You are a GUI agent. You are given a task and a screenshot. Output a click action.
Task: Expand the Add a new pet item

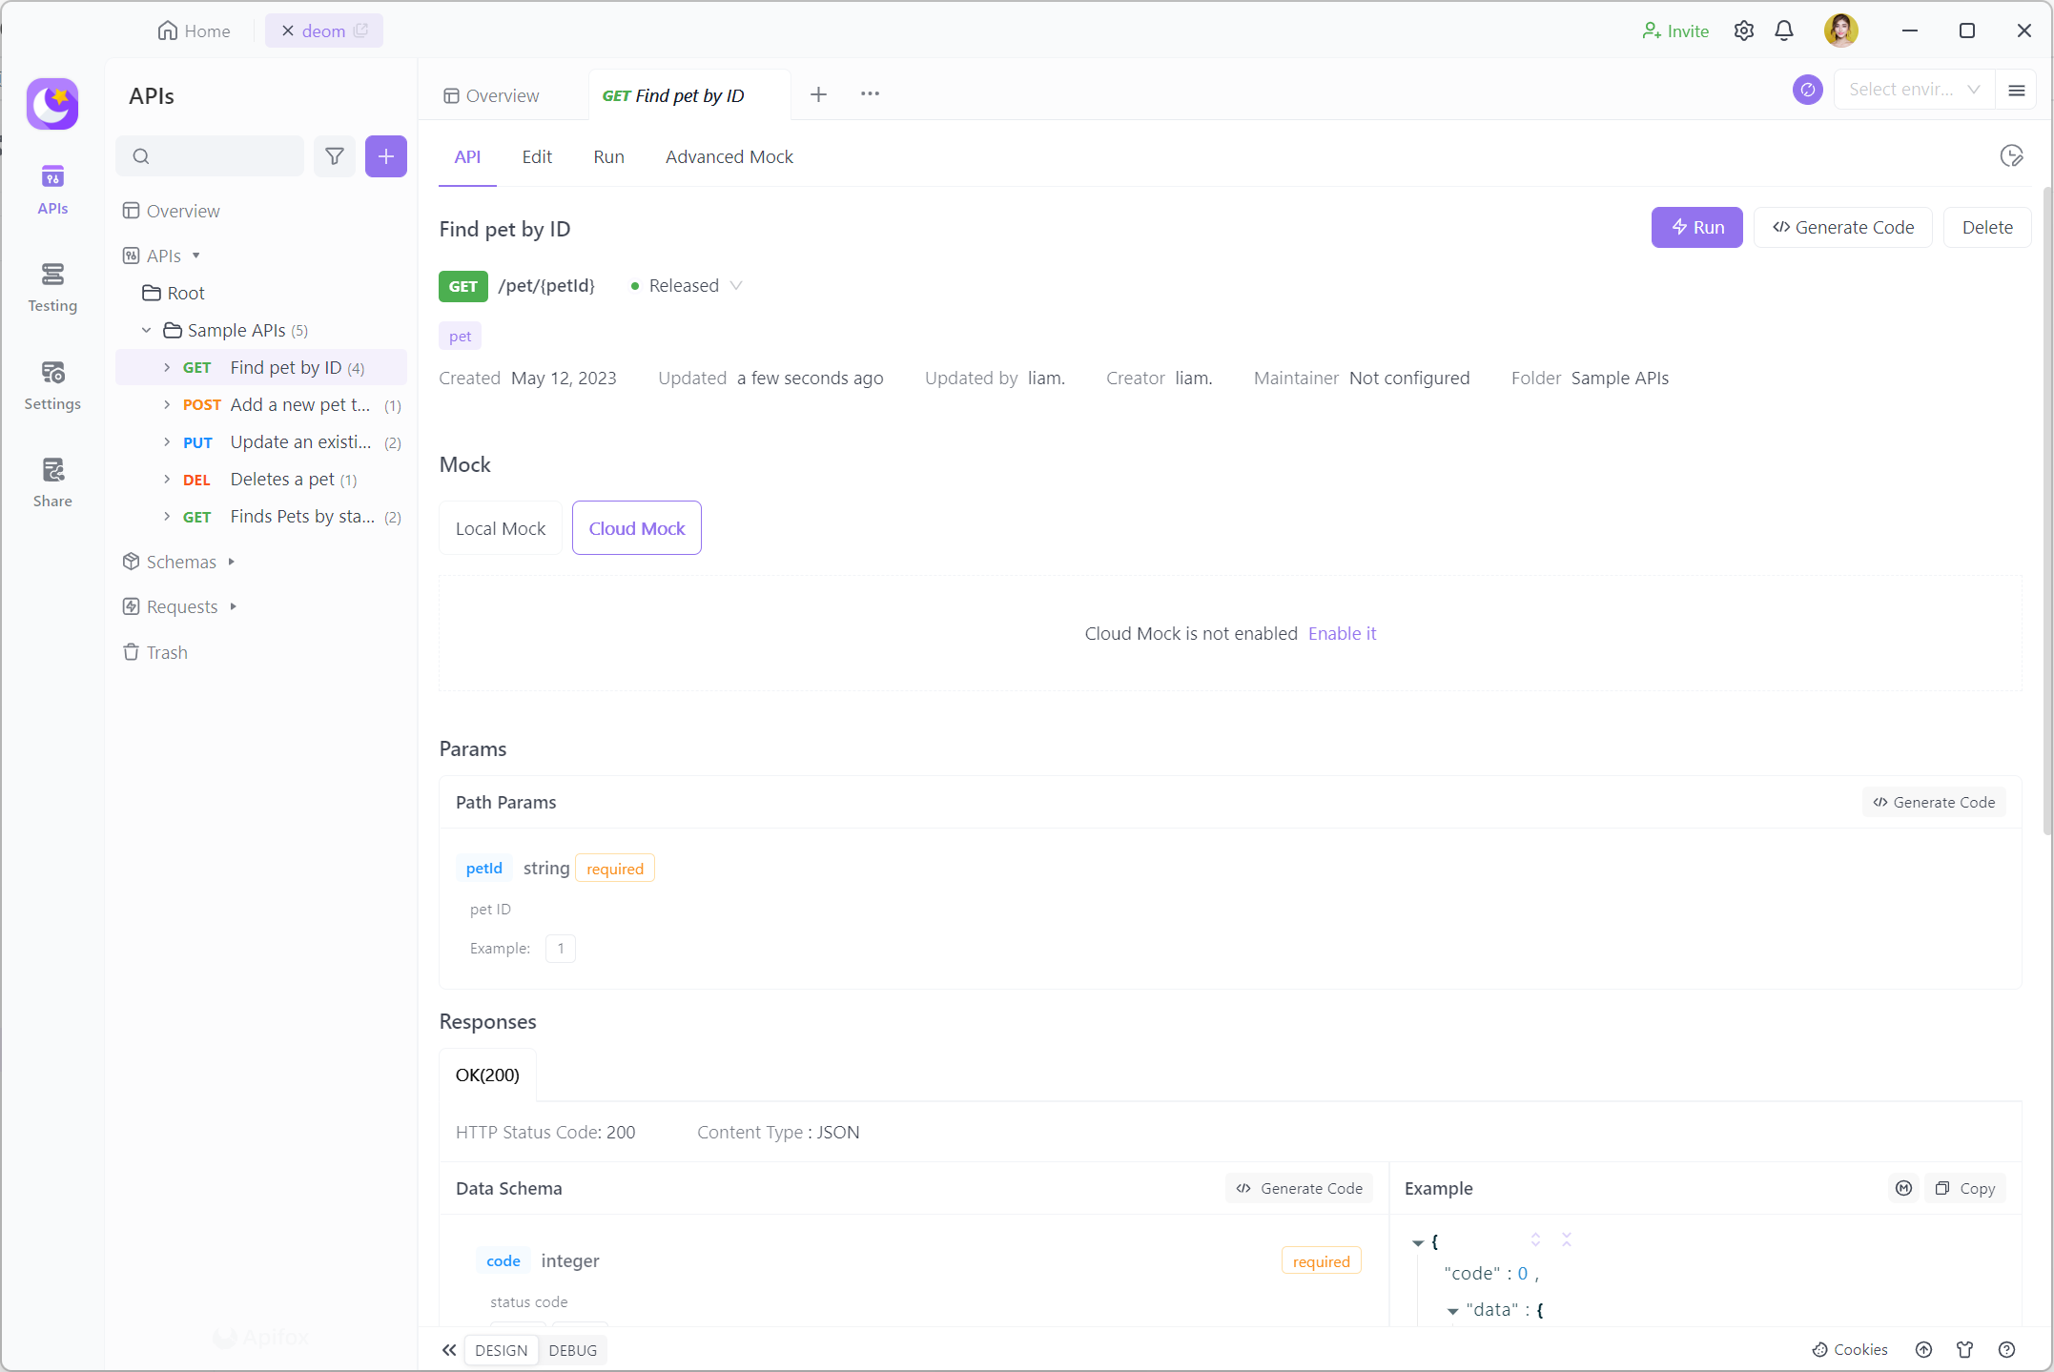click(x=167, y=404)
